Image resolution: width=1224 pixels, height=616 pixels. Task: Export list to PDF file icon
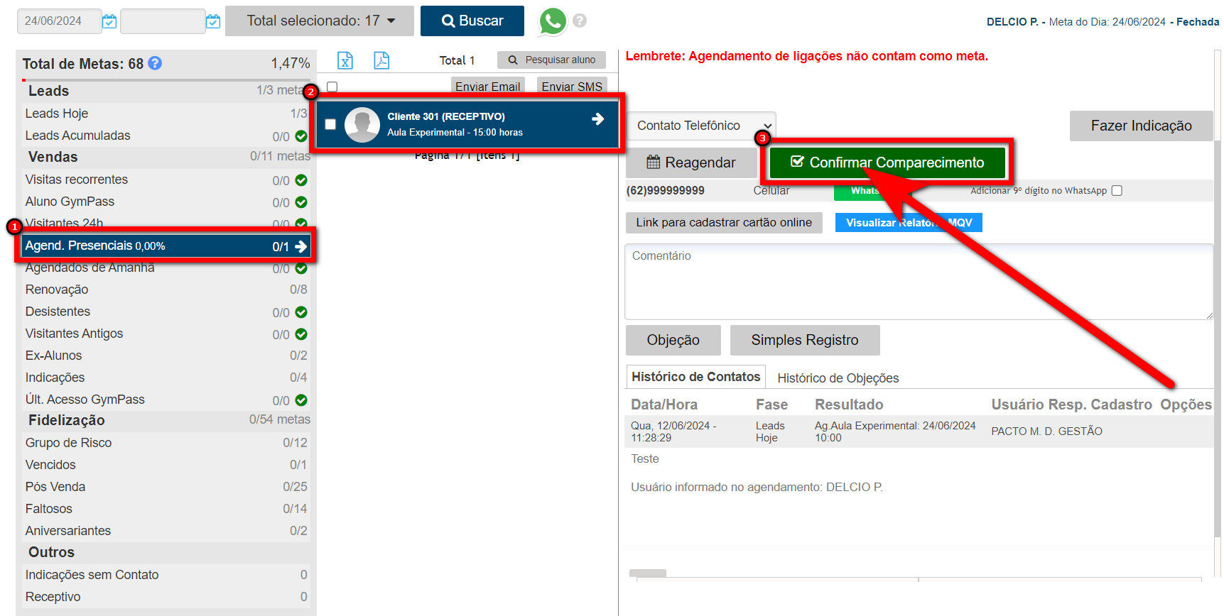[x=381, y=60]
